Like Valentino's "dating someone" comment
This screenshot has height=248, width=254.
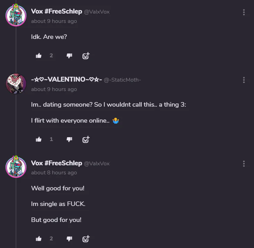pyautogui.click(x=39, y=139)
